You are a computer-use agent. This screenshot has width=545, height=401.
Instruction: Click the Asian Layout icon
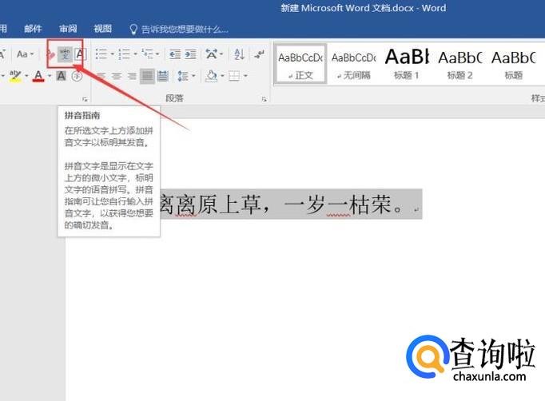(x=211, y=54)
